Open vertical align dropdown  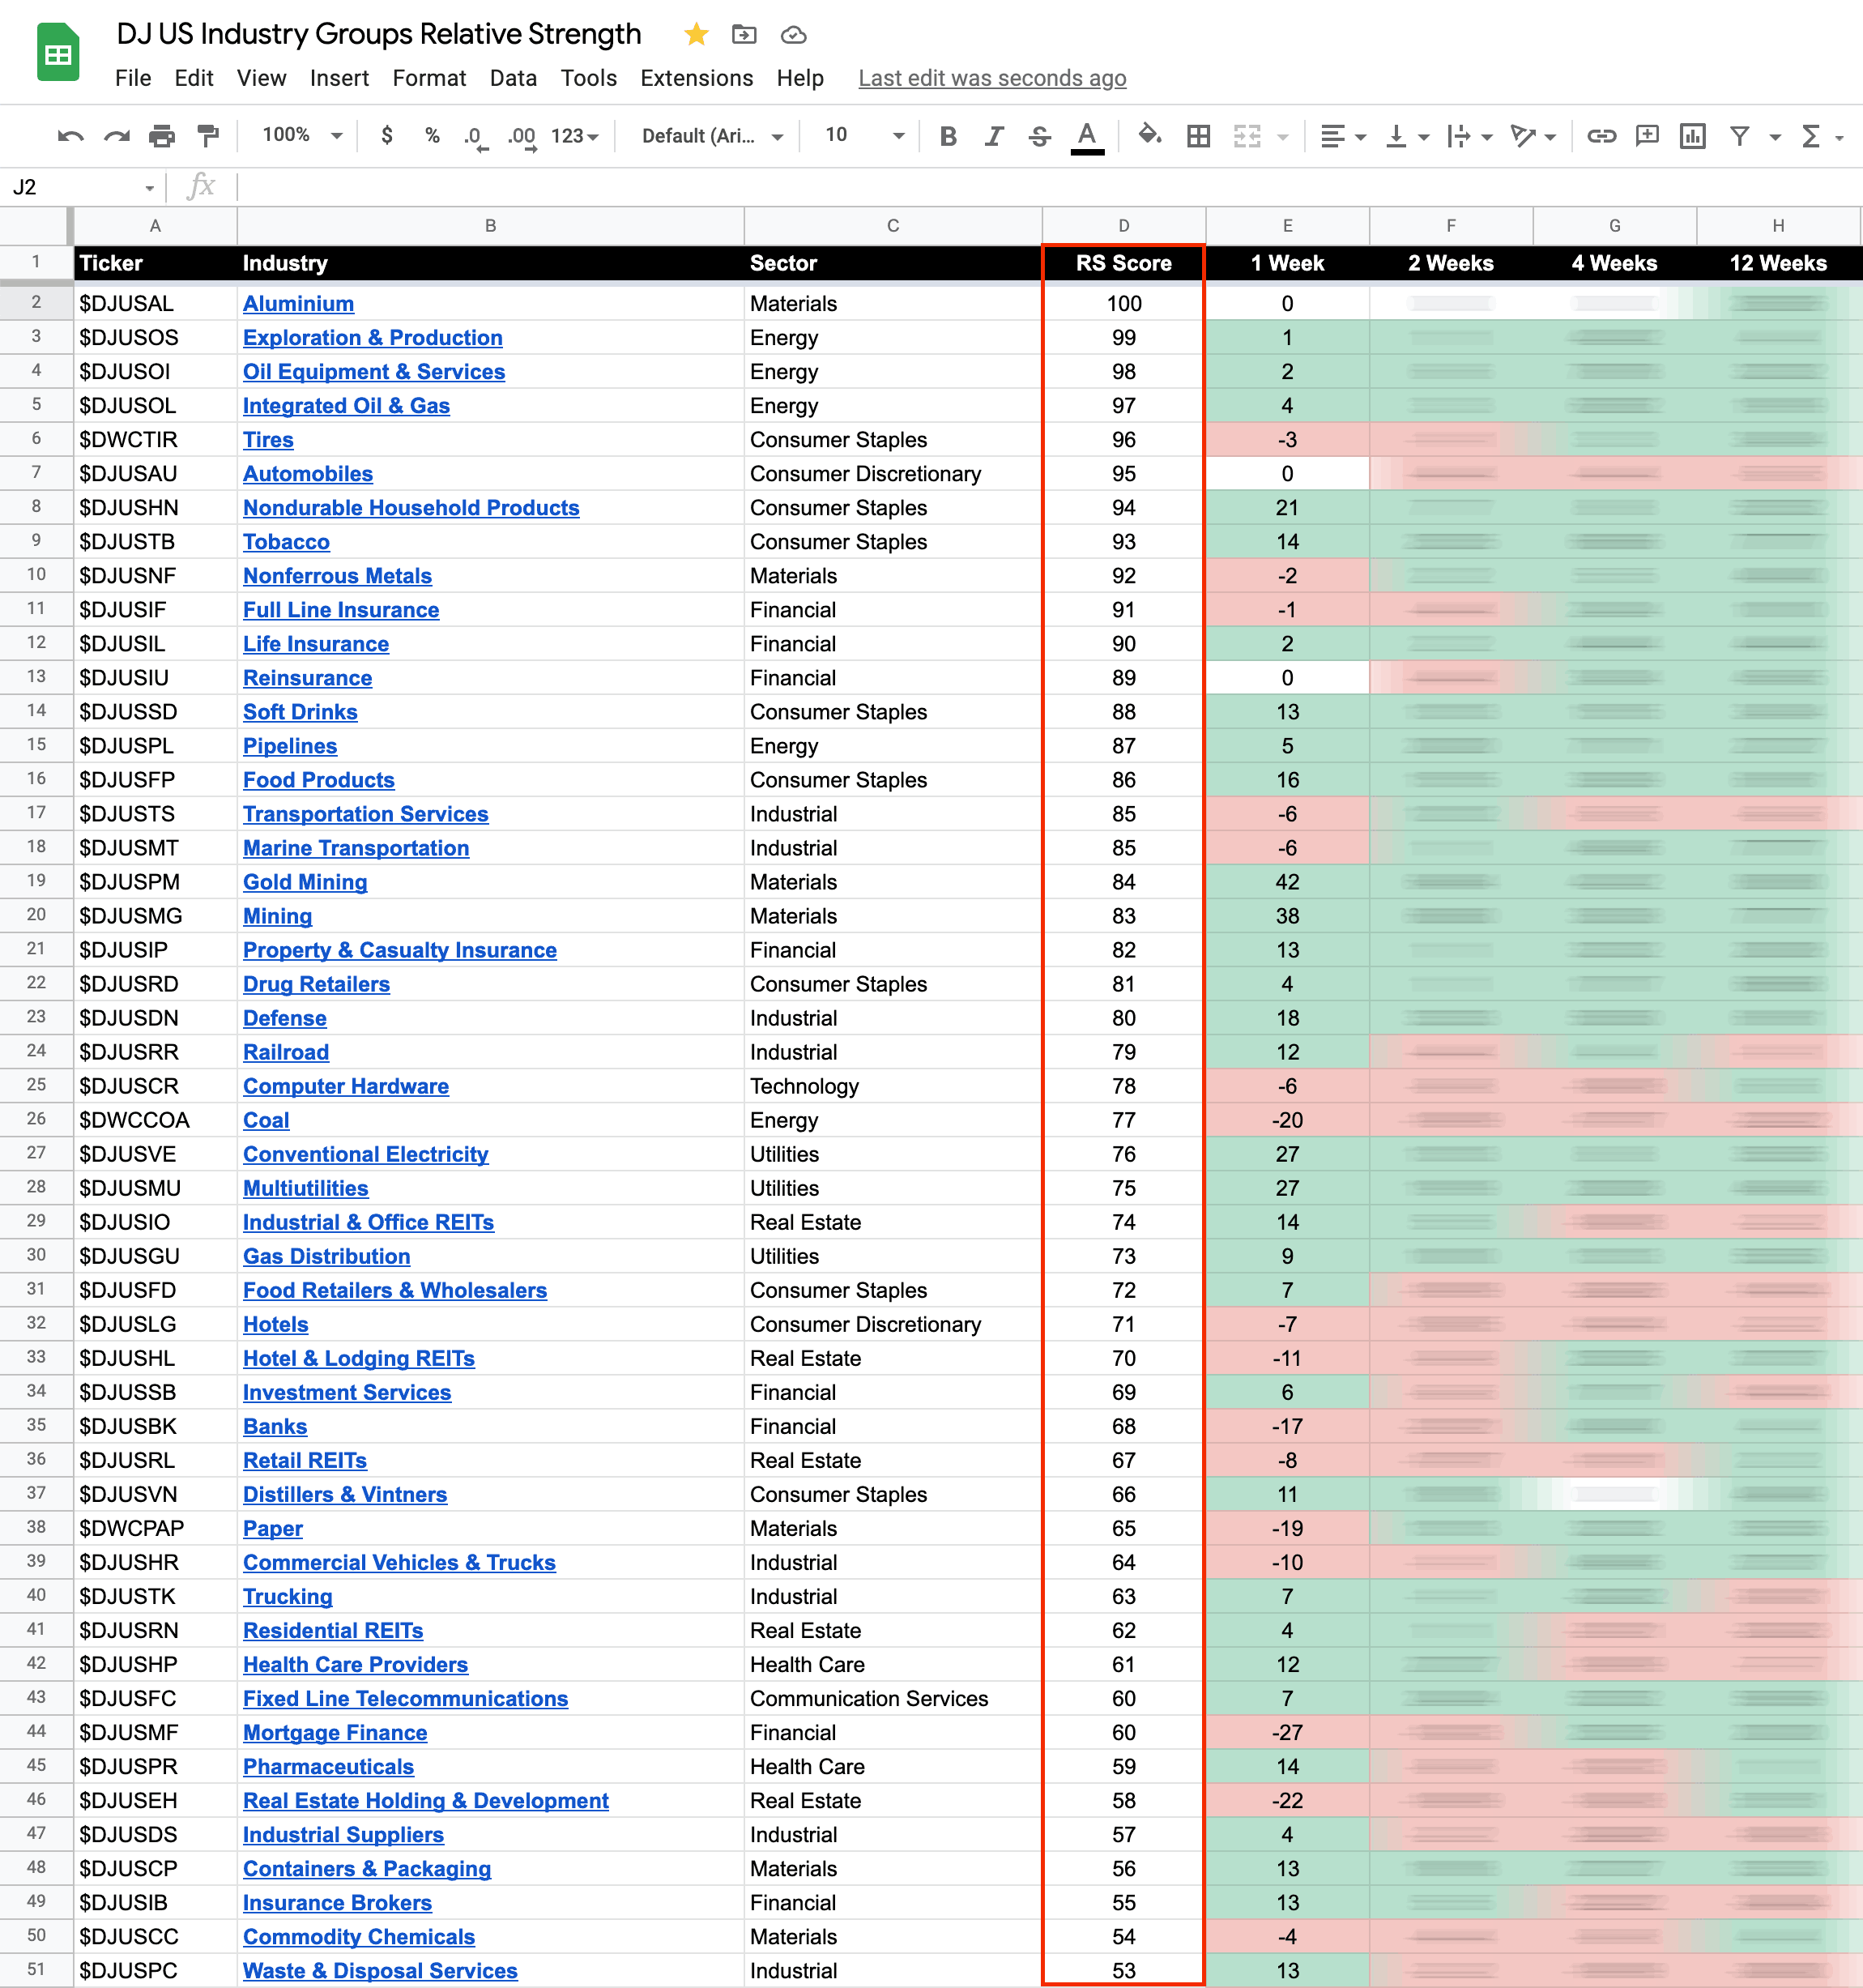tap(1406, 136)
